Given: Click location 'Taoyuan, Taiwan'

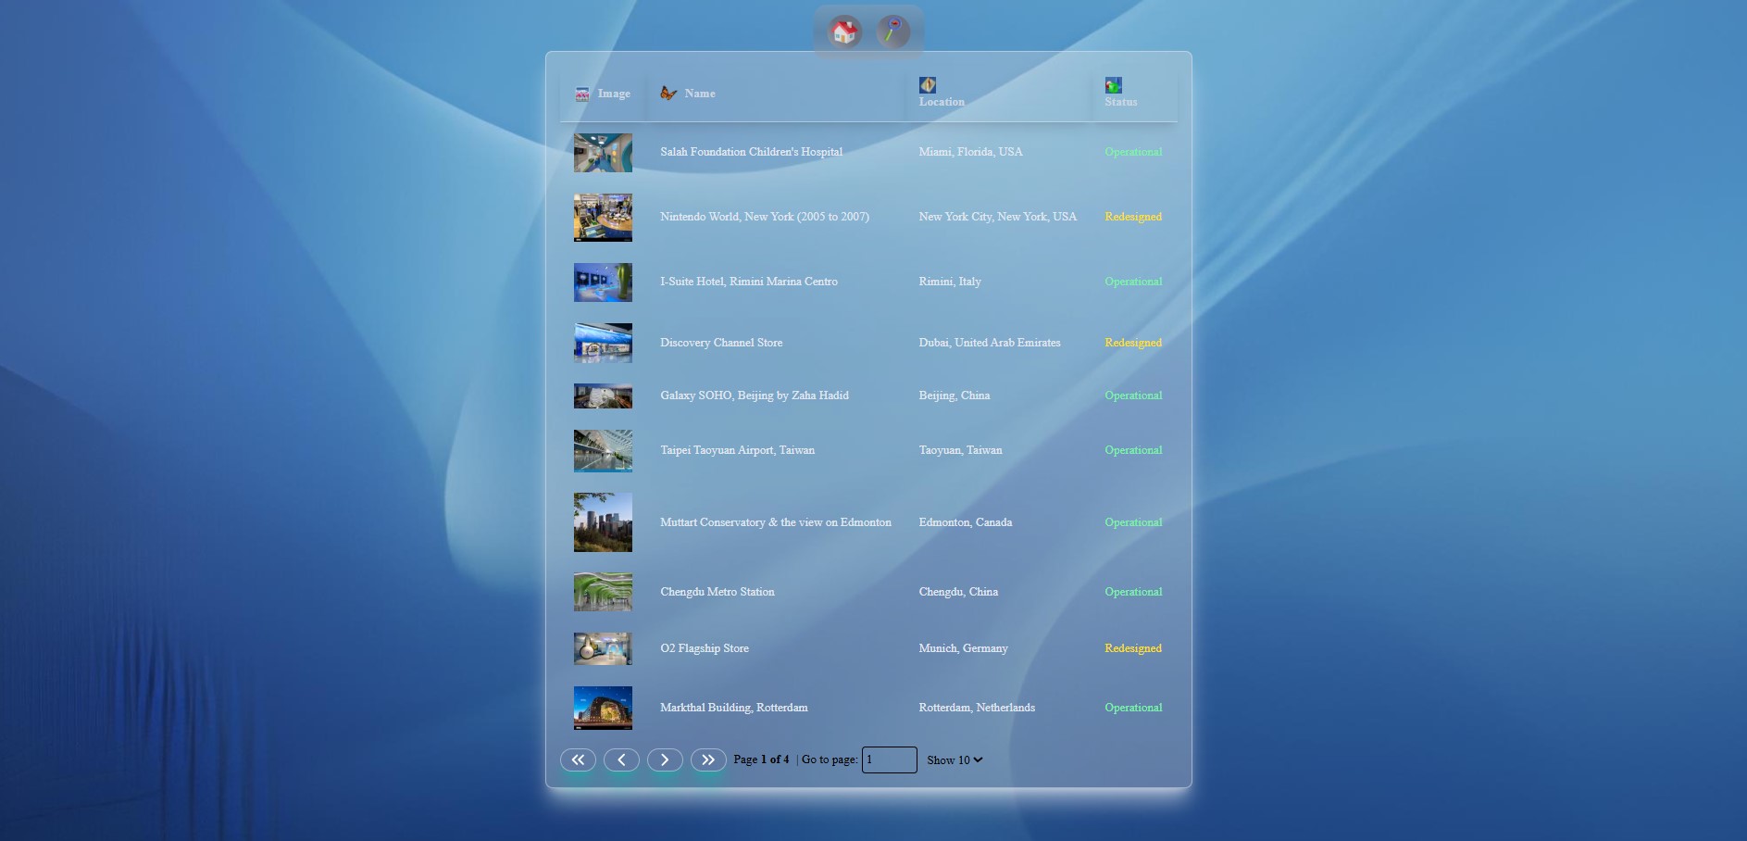Looking at the screenshot, I should 960,450.
